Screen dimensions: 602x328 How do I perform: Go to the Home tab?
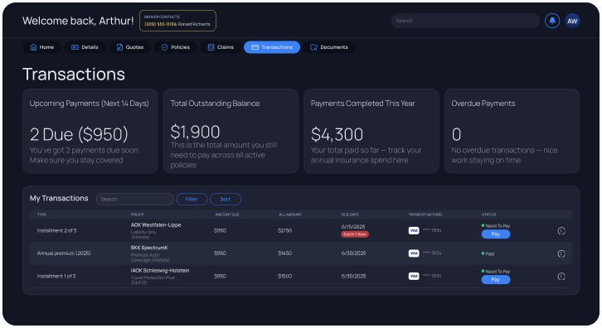(x=41, y=47)
